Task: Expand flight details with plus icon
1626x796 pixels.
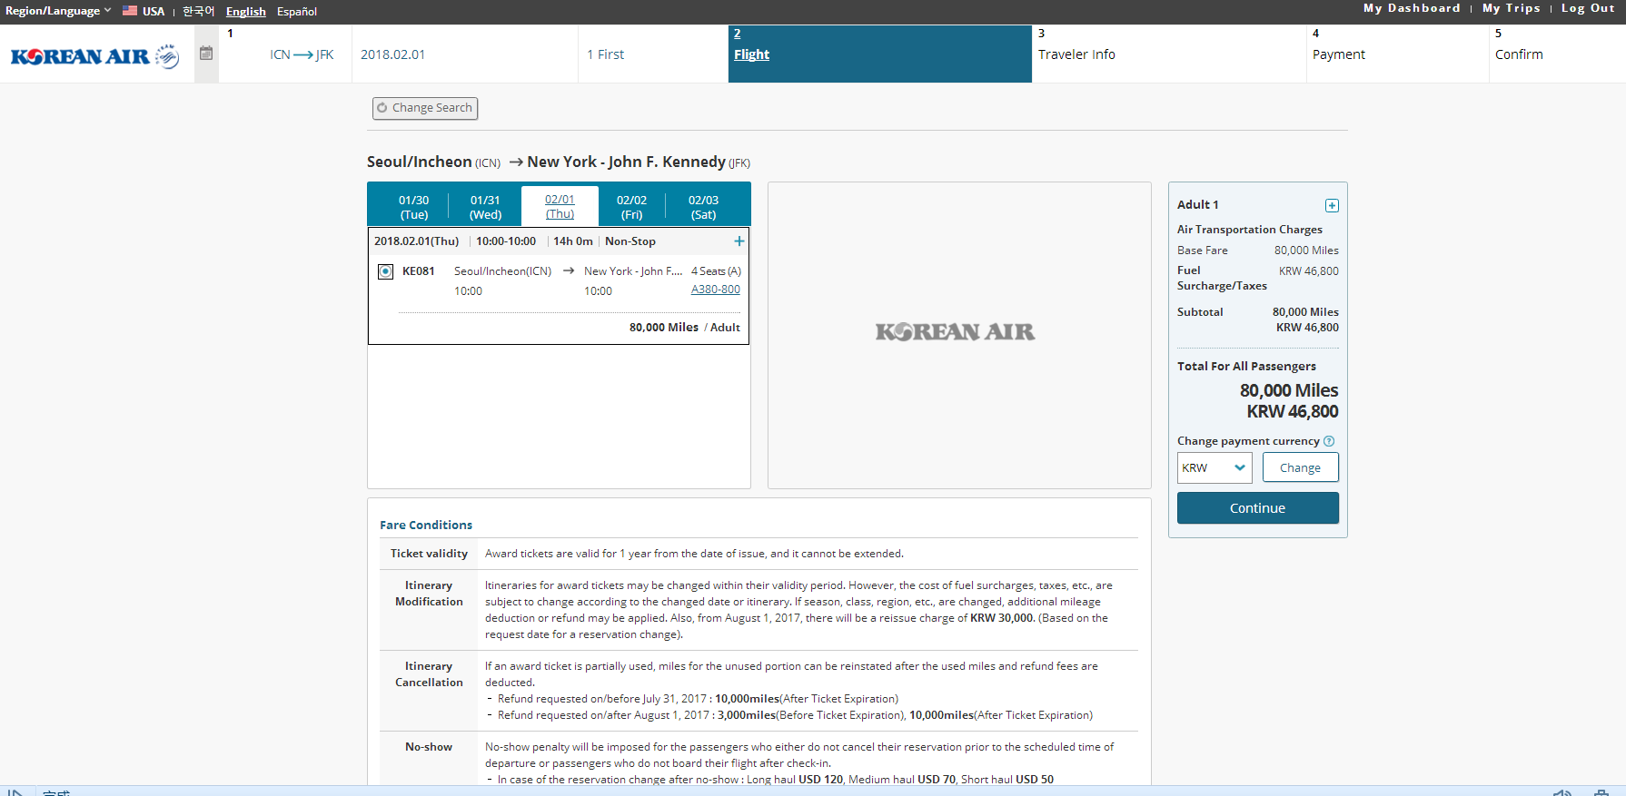Action: click(739, 241)
